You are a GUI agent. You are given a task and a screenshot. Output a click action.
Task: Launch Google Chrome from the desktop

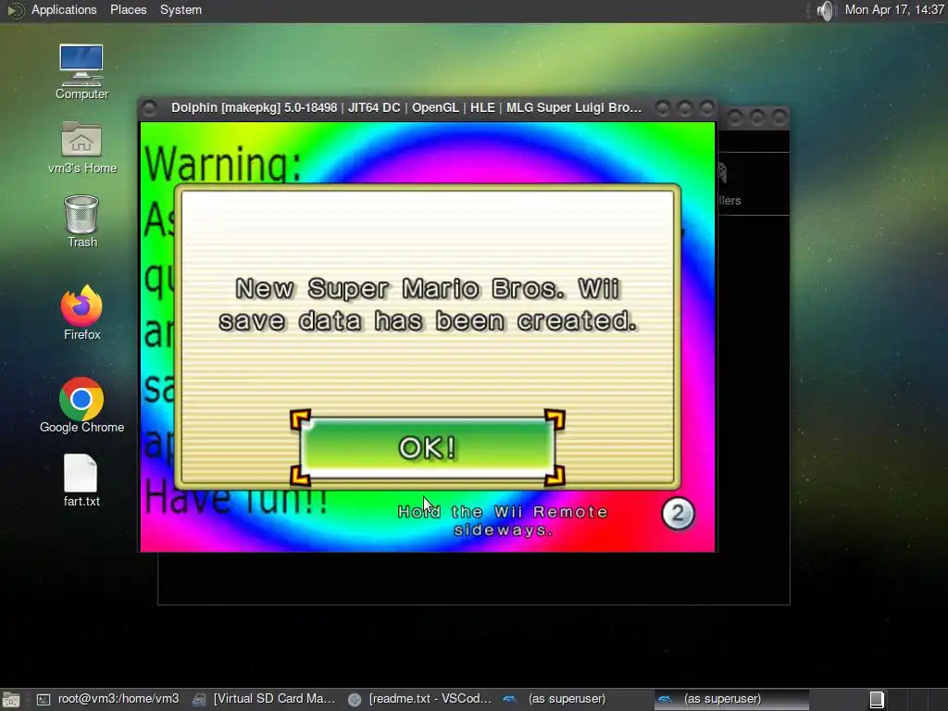81,405
